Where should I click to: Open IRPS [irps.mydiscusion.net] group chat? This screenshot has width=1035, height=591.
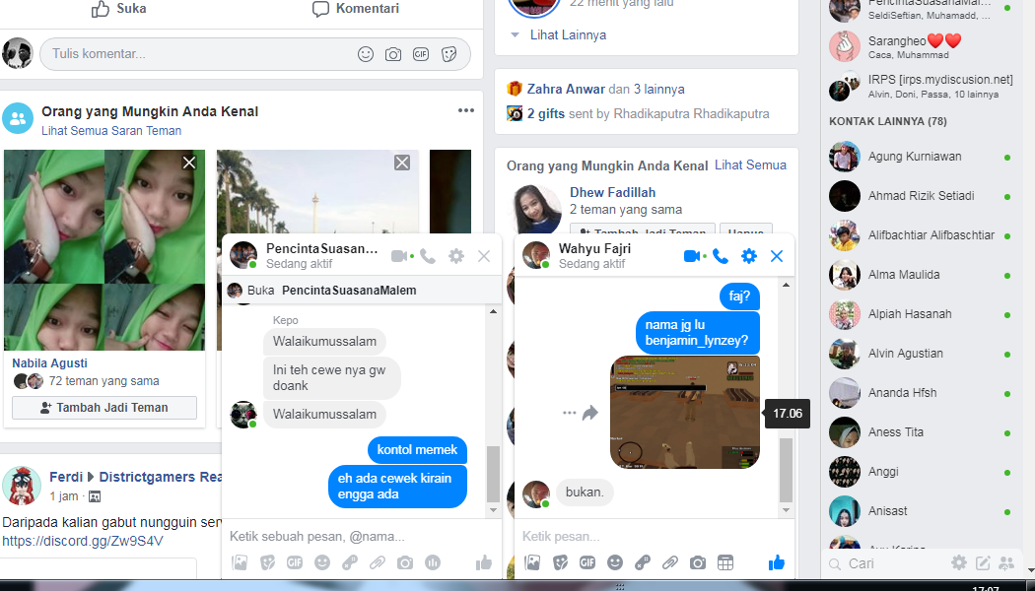point(921,86)
